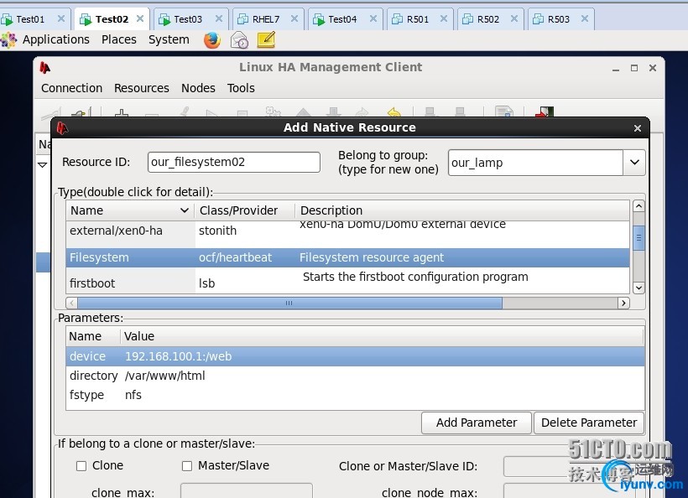
Task: Tick the Master/Slave checkbox
Action: 187,466
